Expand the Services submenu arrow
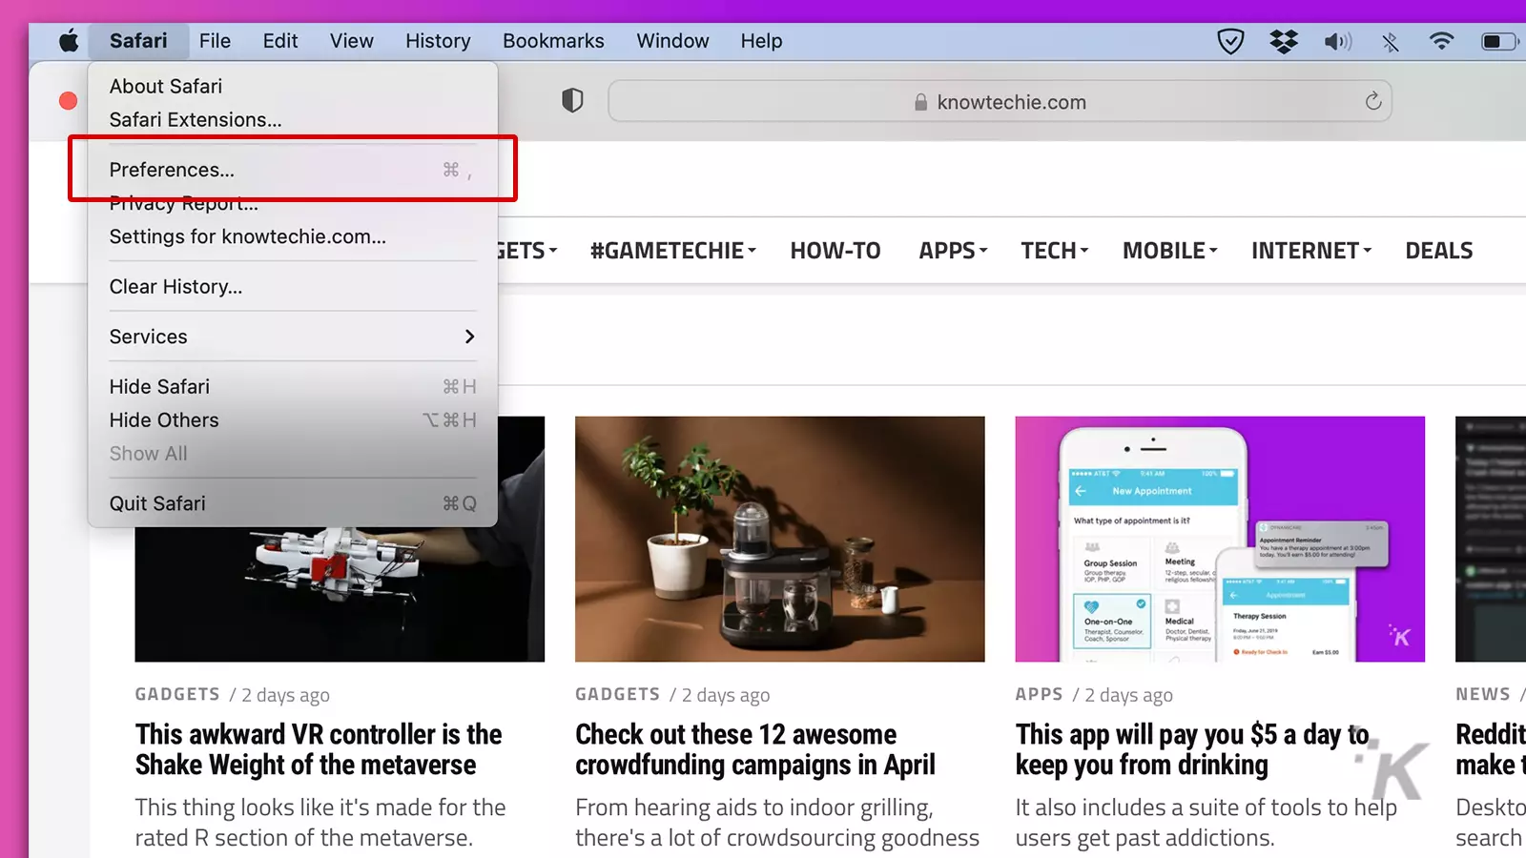Image resolution: width=1526 pixels, height=858 pixels. tap(469, 337)
